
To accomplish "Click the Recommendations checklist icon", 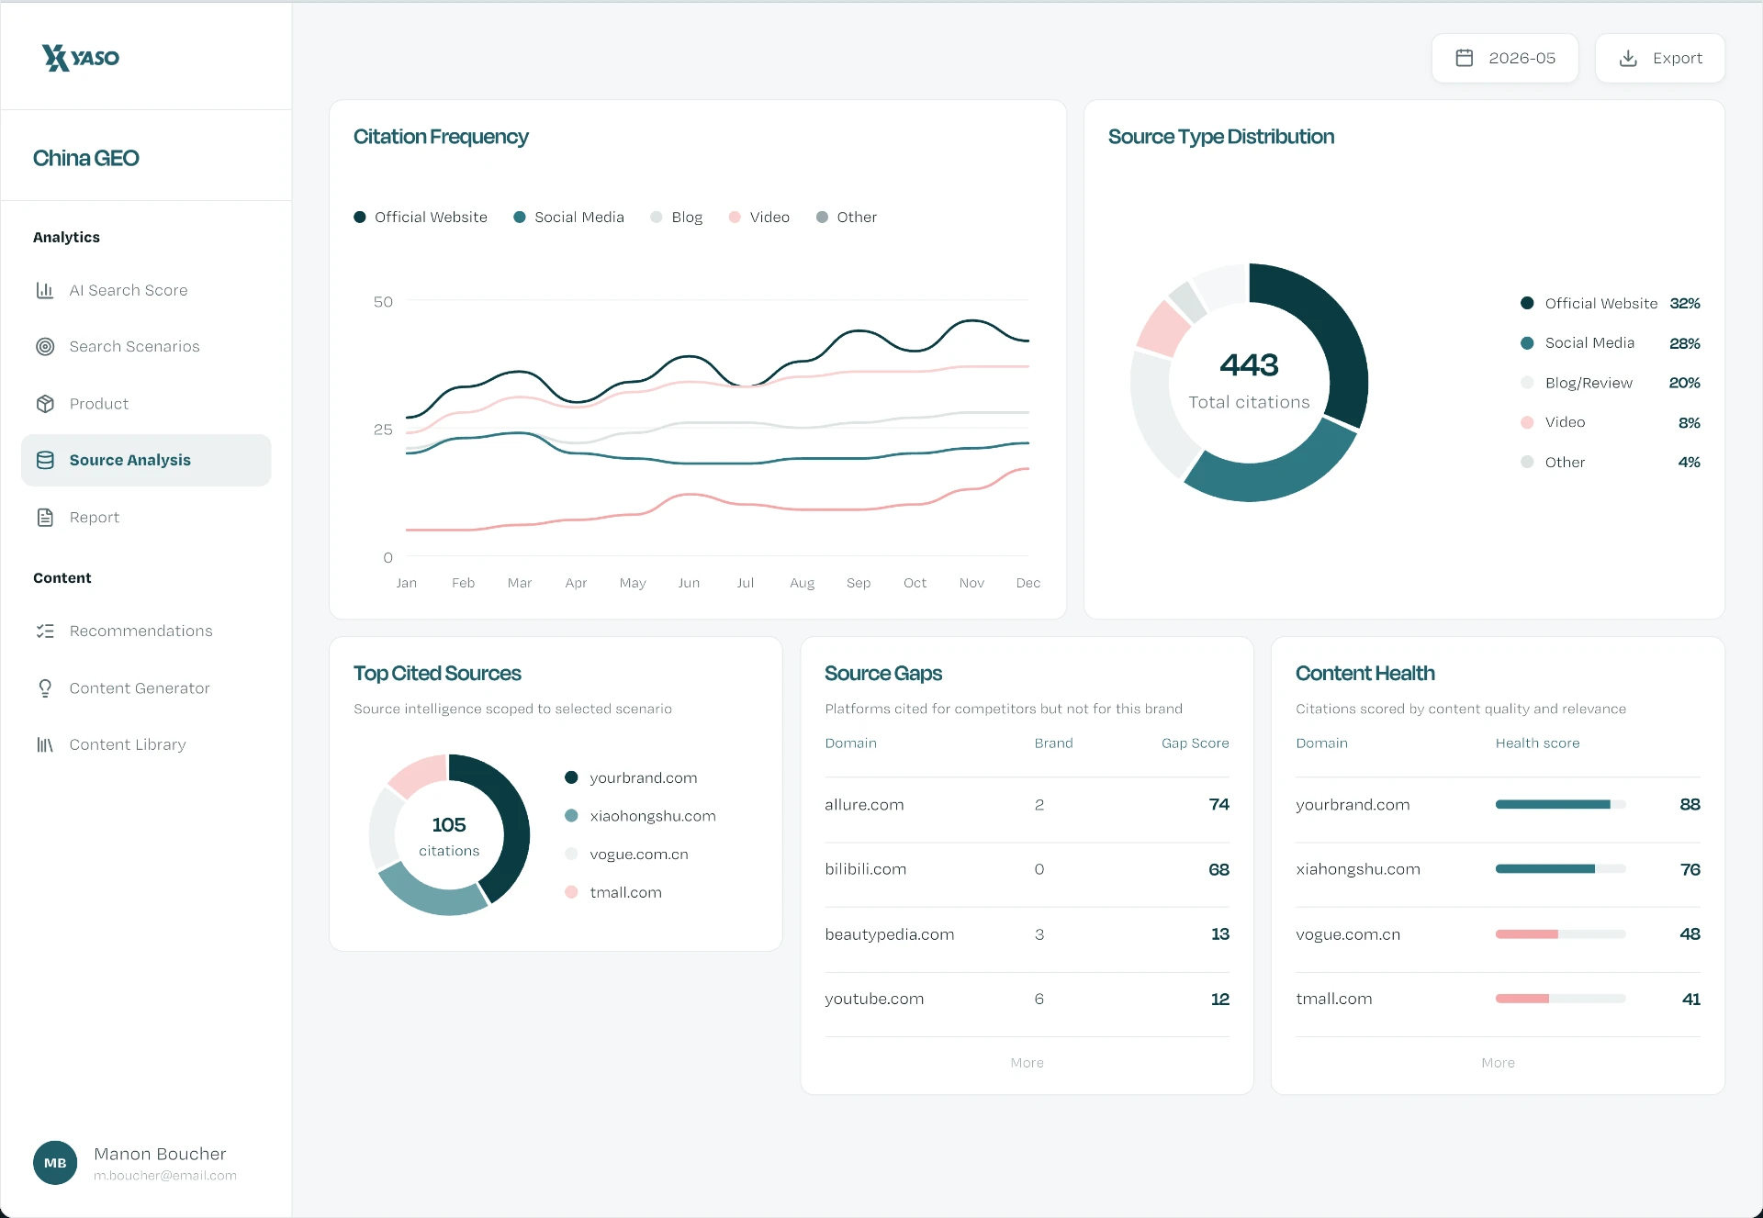I will [x=45, y=631].
